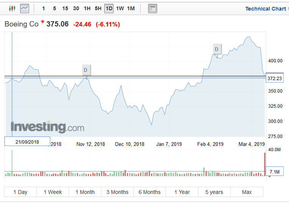Show the 3 Months time range
The width and height of the screenshot is (289, 203).
click(117, 192)
